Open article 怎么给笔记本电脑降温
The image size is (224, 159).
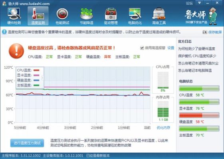(x=195, y=70)
